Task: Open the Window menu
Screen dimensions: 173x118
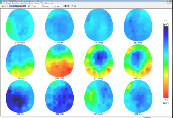Action: (x=48, y=3)
